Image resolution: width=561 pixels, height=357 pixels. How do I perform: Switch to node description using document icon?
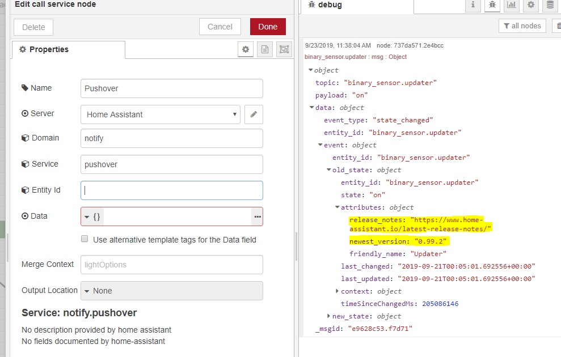coord(264,49)
